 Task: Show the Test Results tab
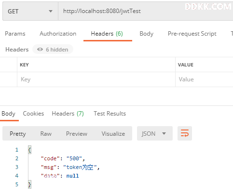pos(110,114)
